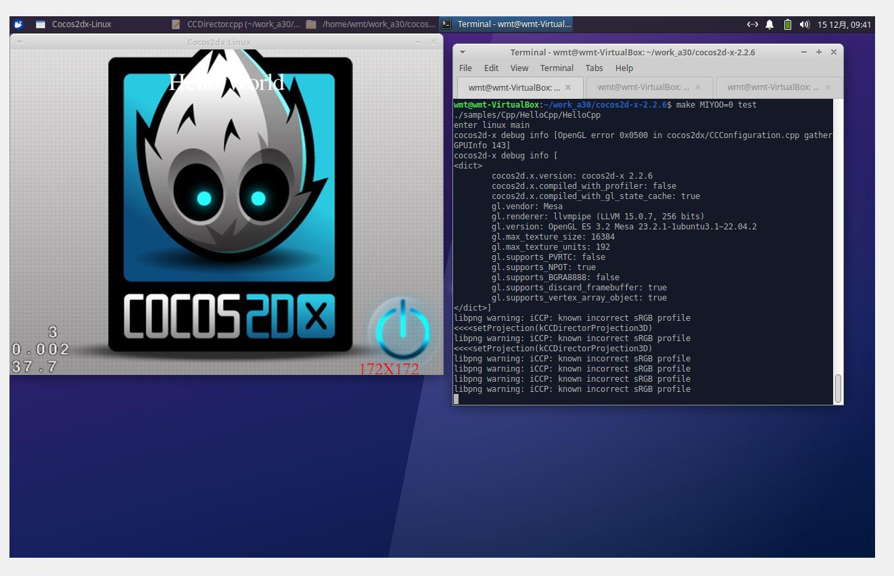The image size is (894, 576).
Task: Open the terminal View menu
Action: (x=519, y=68)
